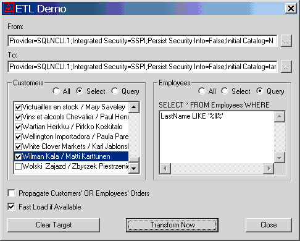The image size is (300, 241).
Task: Click the ETL Demo app icon in title bar
Action: [x=9, y=9]
